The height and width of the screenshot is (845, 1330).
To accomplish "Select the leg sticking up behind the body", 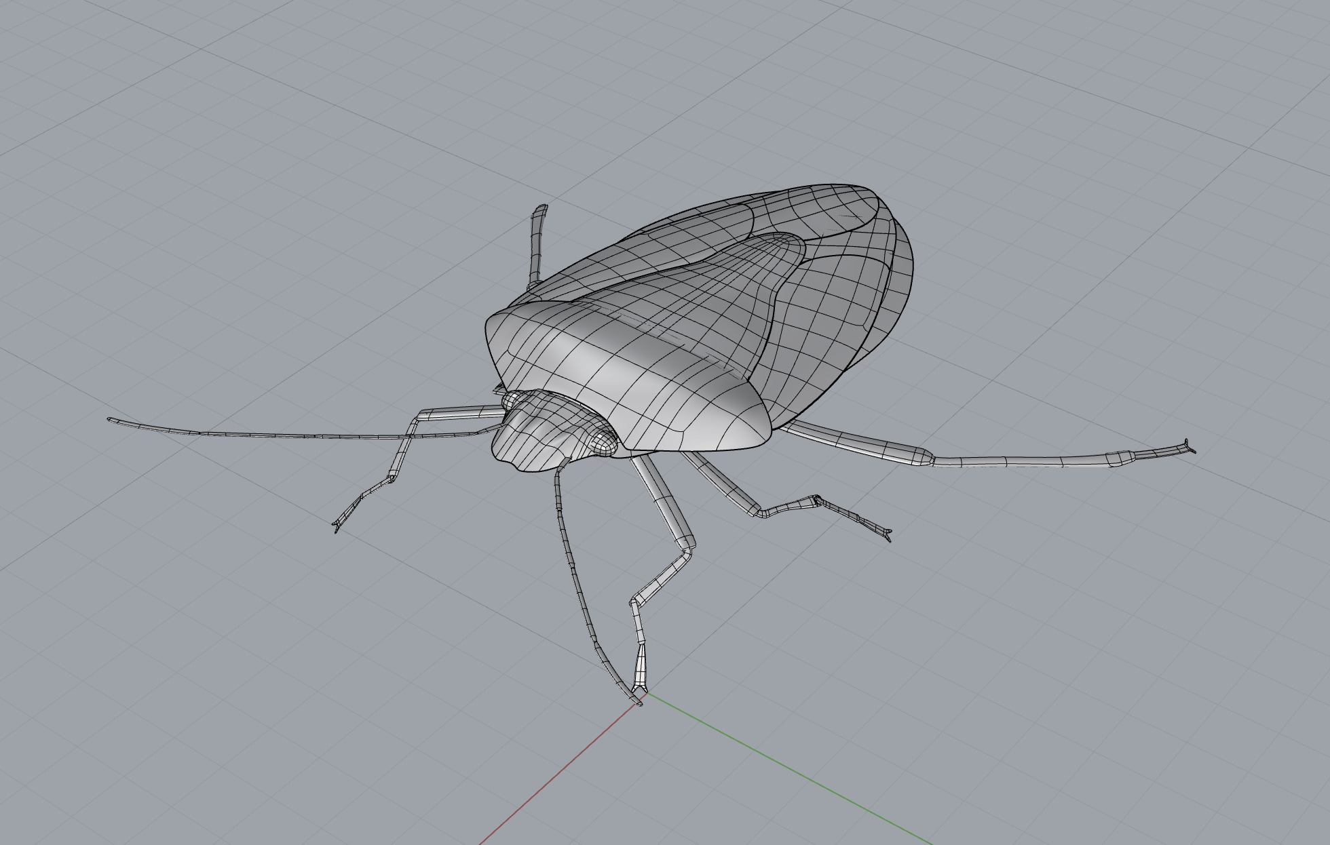I will point(537,245).
